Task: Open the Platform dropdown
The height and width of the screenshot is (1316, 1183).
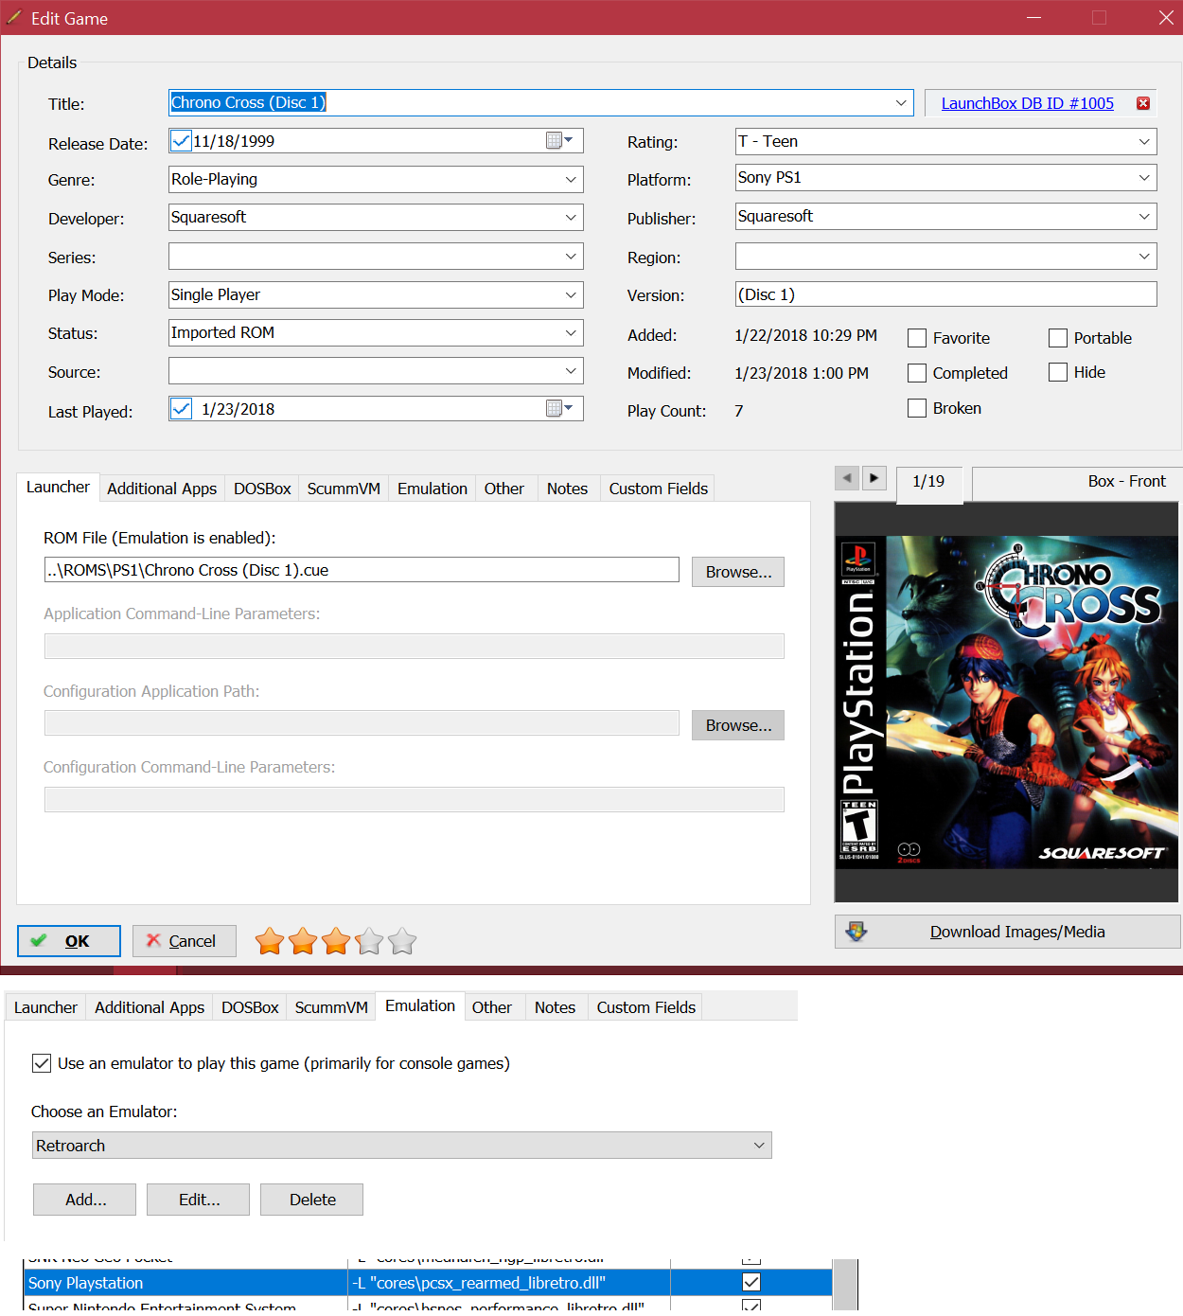Action: [1144, 178]
